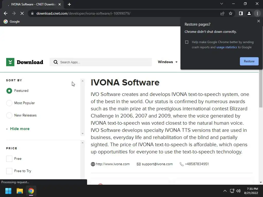Open the Google bookmark
Screen dimensions: 263x197
[12, 22]
